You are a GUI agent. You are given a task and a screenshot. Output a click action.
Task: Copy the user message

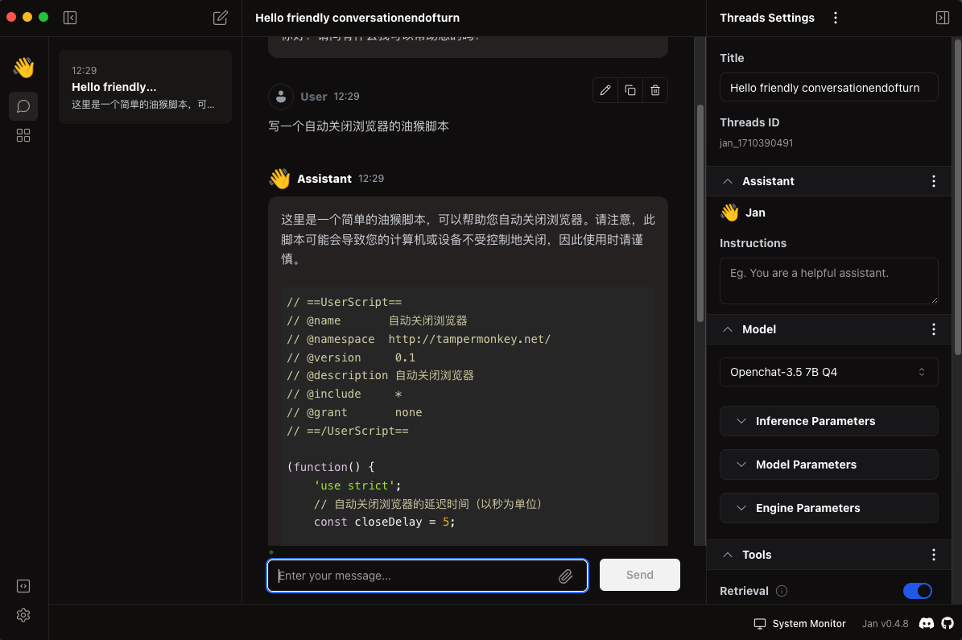pyautogui.click(x=630, y=90)
